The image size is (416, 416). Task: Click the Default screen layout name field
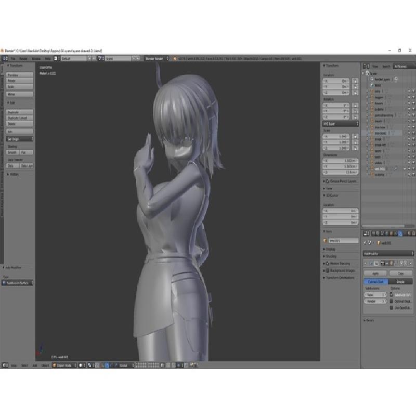[x=74, y=58]
